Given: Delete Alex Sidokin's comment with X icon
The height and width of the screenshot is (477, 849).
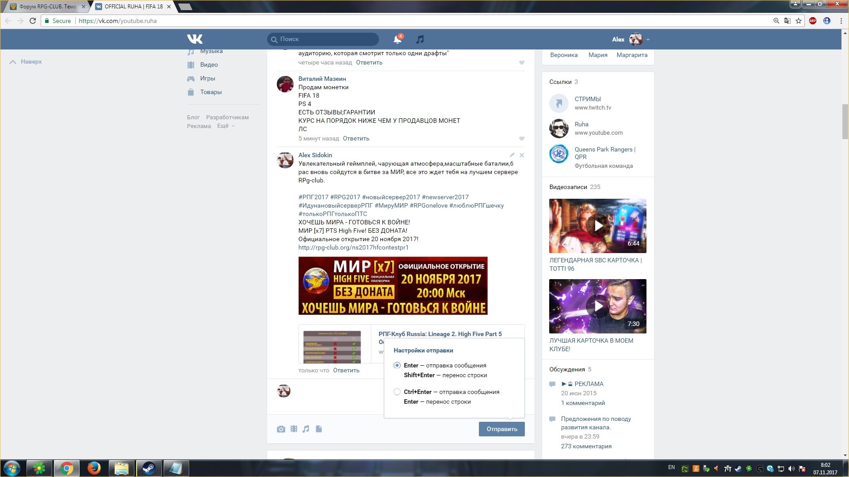Looking at the screenshot, I should click(522, 155).
